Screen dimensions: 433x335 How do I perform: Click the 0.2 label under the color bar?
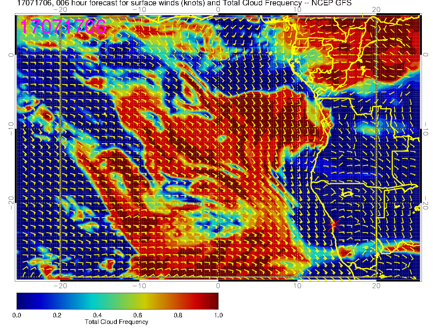(x=57, y=315)
